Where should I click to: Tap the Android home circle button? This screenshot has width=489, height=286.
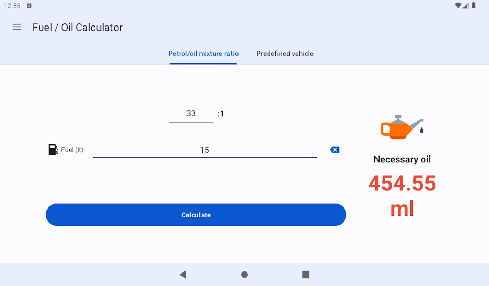coord(245,275)
